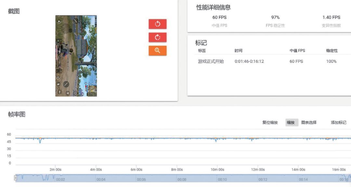Click the 10m 00s axis label of the chart
The image size is (351, 187).
pyautogui.click(x=217, y=169)
